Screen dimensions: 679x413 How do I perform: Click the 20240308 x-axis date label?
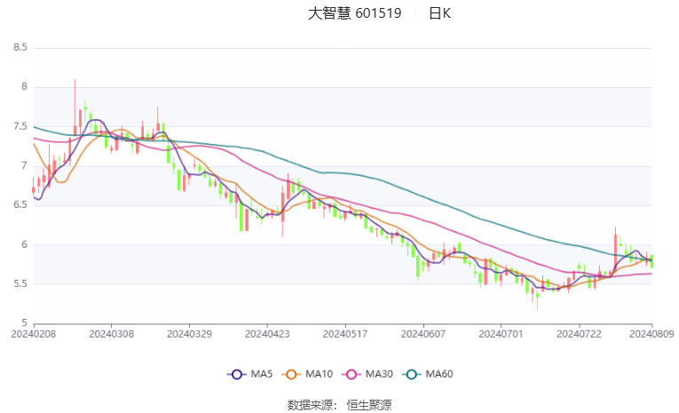point(111,334)
